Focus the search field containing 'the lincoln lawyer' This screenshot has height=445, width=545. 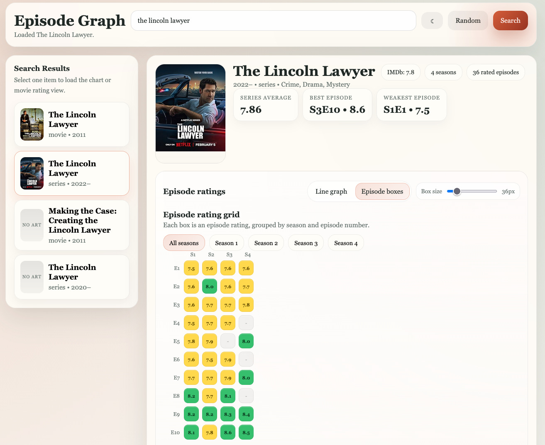click(273, 21)
